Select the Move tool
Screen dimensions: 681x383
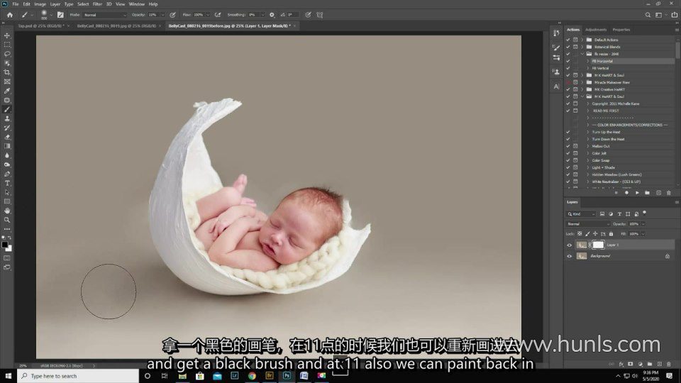(7, 35)
